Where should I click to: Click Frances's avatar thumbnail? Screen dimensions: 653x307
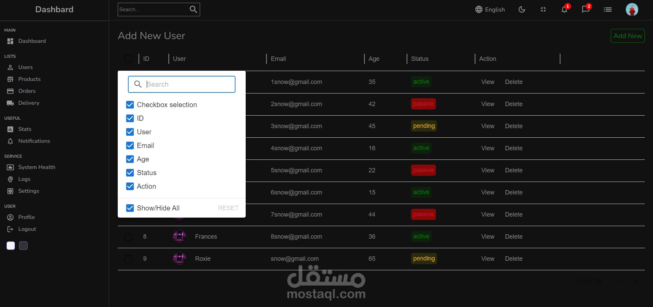[x=180, y=237]
